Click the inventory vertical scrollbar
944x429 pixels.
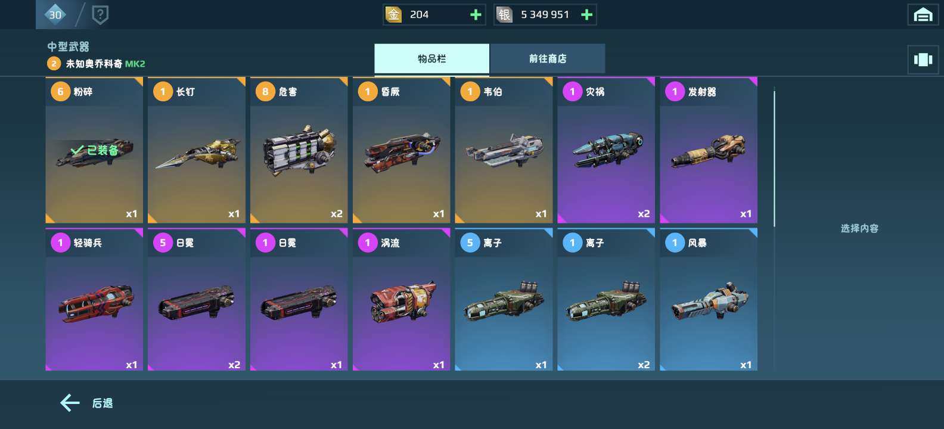tap(774, 158)
